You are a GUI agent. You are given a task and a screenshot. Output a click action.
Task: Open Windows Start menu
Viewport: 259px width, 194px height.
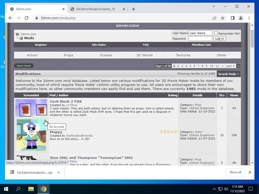pos(6,189)
